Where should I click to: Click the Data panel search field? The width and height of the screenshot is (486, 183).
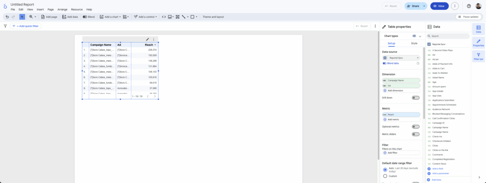448,36
